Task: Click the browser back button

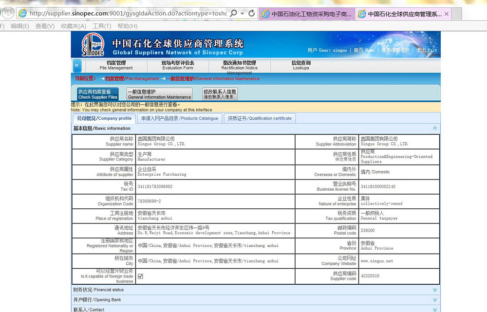Action: (6, 13)
